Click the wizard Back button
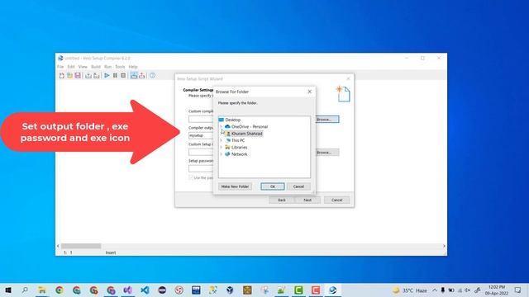 click(x=282, y=200)
